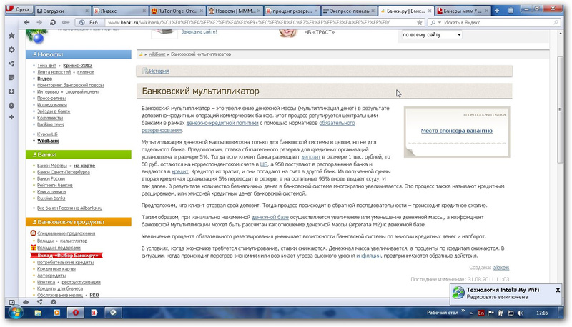Image resolution: width=572 pixels, height=327 pixels.
Task: Add a panel with sidebar plus icon
Action: [11, 117]
